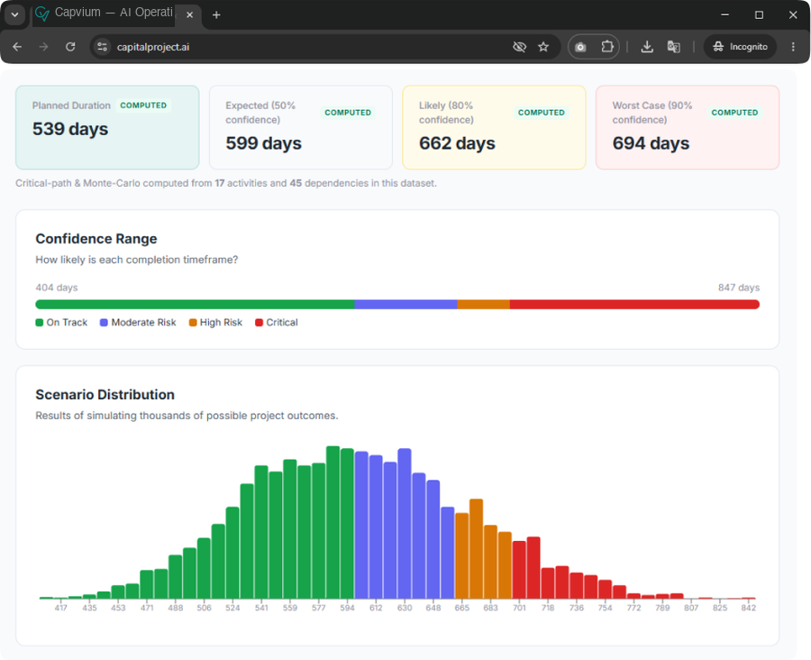Bookmark this page with the star icon
The image size is (811, 660).
click(x=543, y=47)
